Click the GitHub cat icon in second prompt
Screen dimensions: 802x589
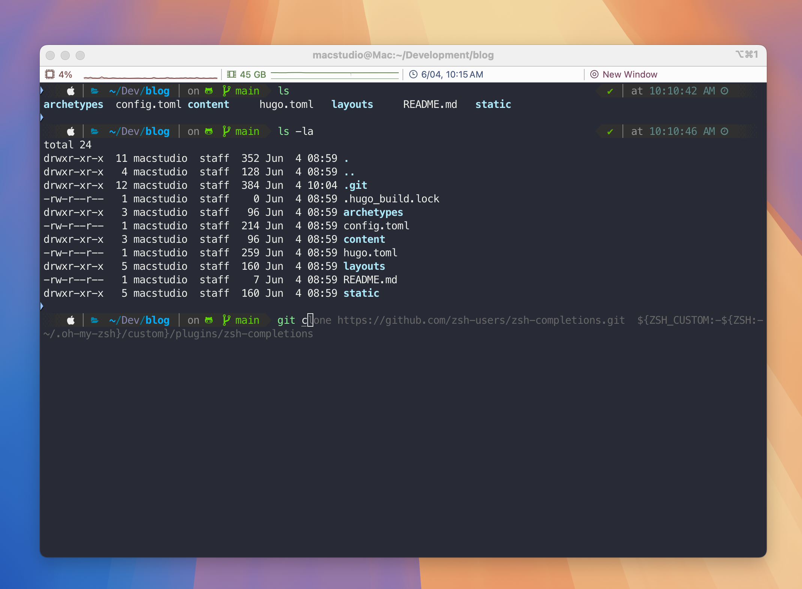209,132
